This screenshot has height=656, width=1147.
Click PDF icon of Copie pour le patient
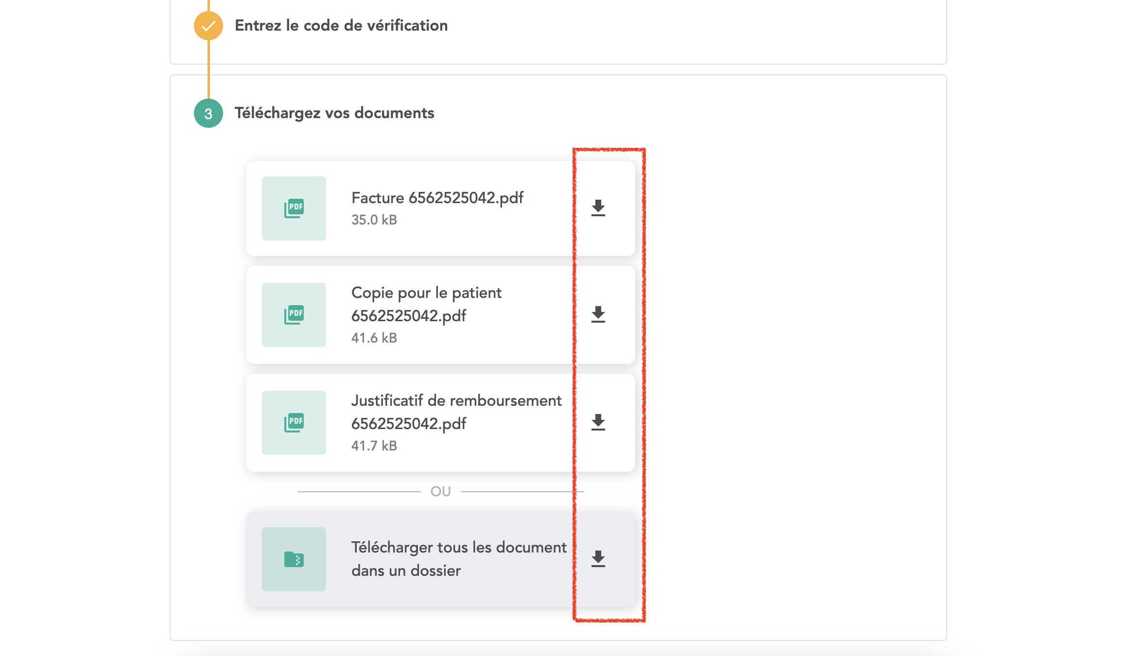tap(294, 315)
